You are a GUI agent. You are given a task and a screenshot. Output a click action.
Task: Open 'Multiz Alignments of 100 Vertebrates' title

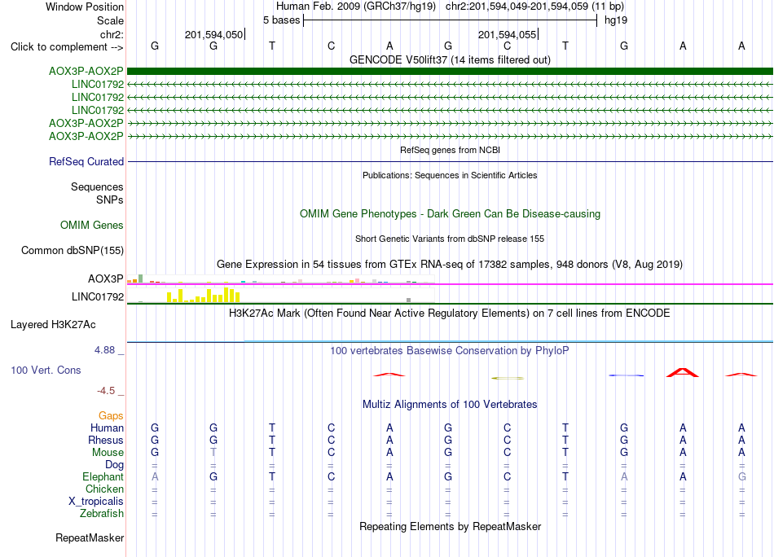tap(450, 404)
